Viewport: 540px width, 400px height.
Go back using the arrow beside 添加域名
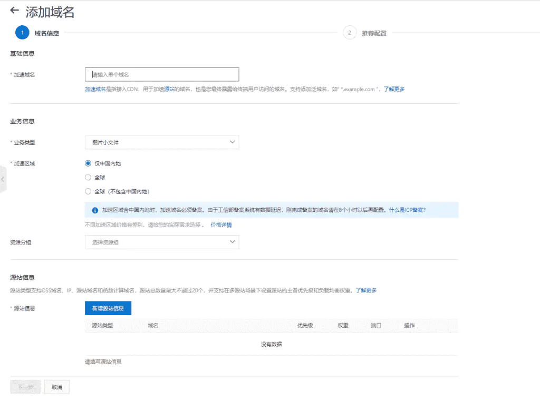coord(14,11)
